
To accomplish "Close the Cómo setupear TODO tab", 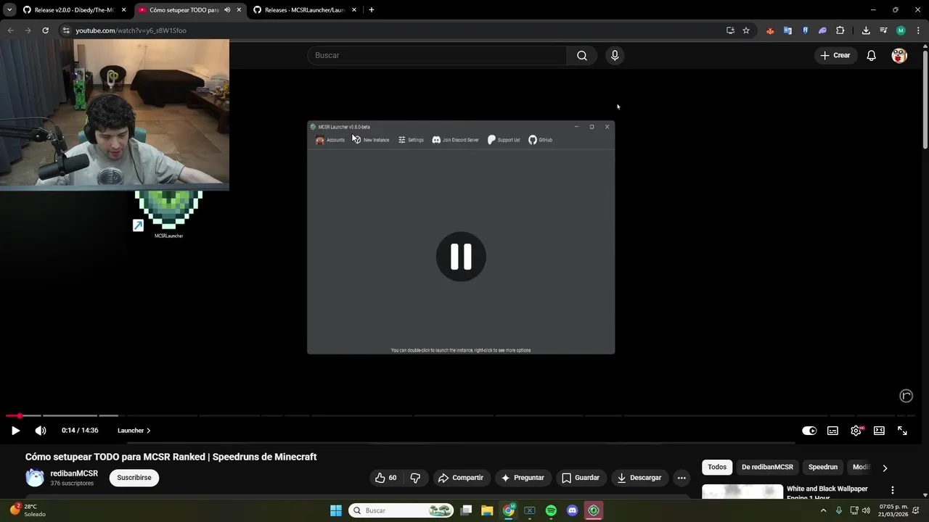I will [239, 10].
